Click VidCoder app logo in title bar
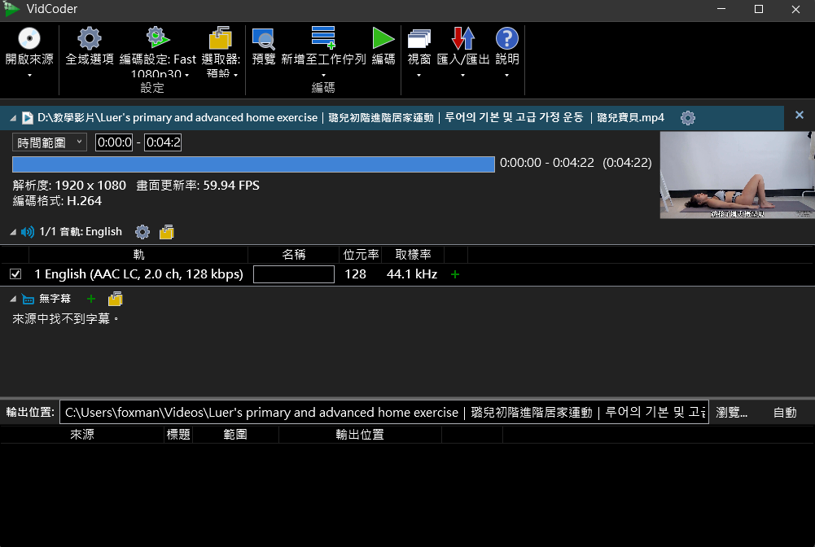 pyautogui.click(x=11, y=9)
